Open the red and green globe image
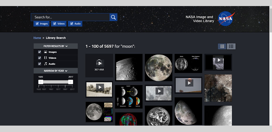This screenshot has height=132, width=272. (129, 119)
